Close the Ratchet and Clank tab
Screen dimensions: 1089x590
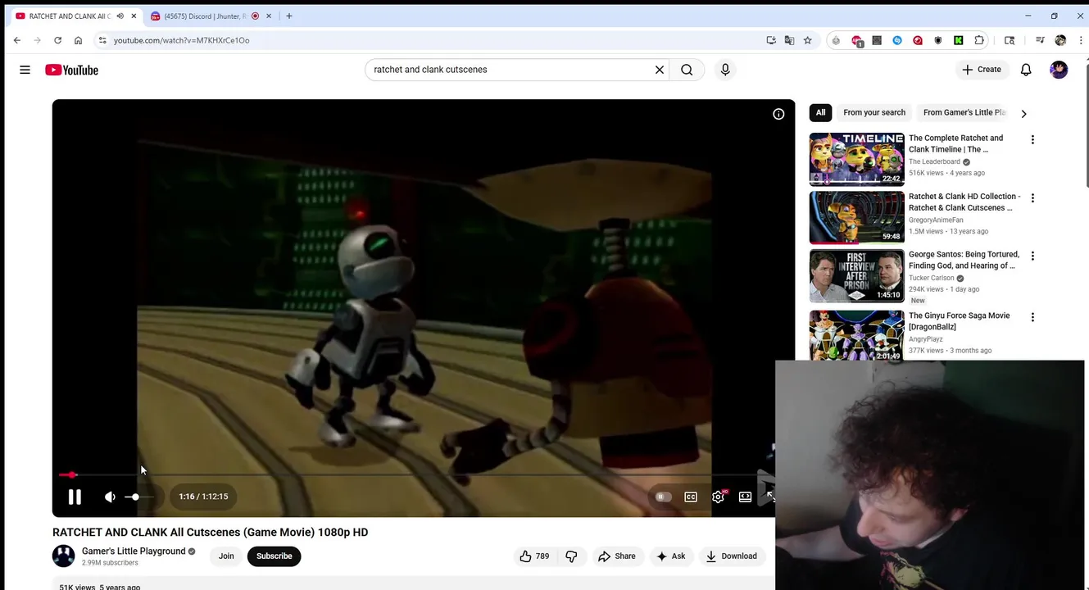(x=134, y=16)
